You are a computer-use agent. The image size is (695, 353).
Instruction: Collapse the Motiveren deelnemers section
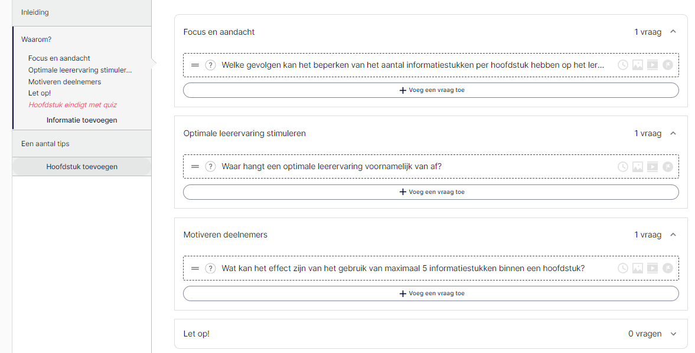(673, 235)
